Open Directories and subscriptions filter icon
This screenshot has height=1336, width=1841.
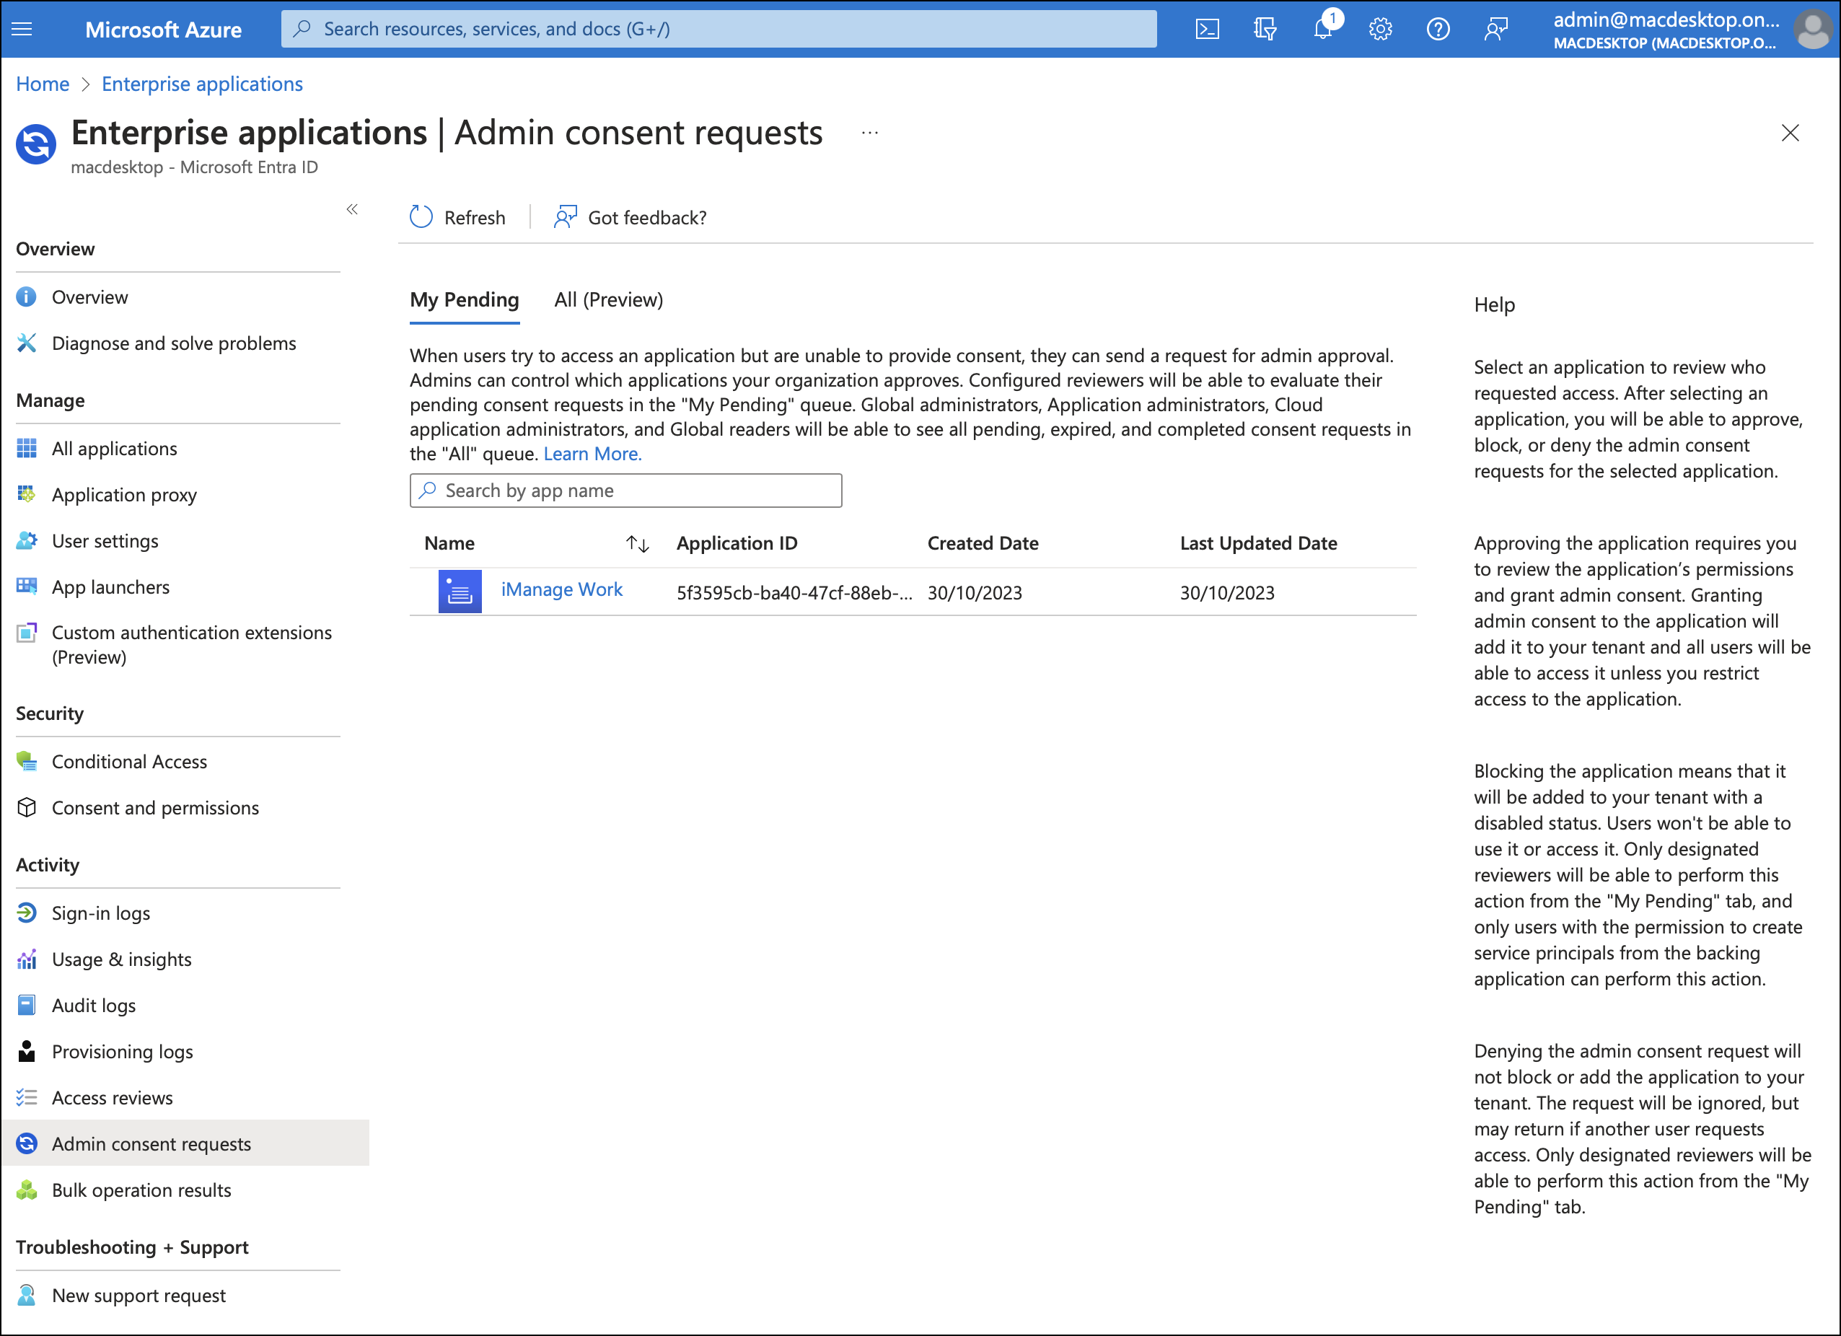(1265, 30)
